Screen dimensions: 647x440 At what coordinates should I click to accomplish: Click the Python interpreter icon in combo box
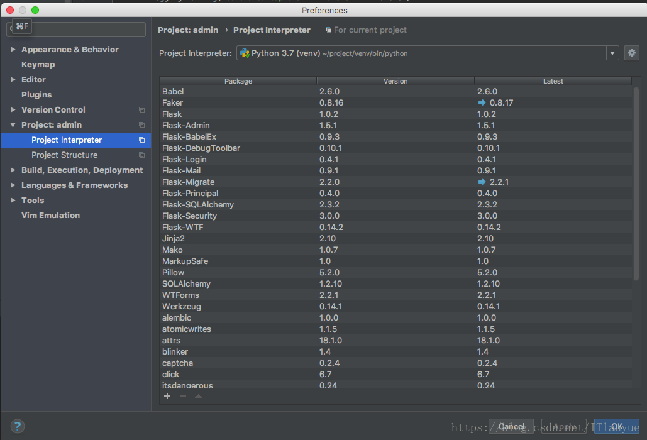point(245,53)
